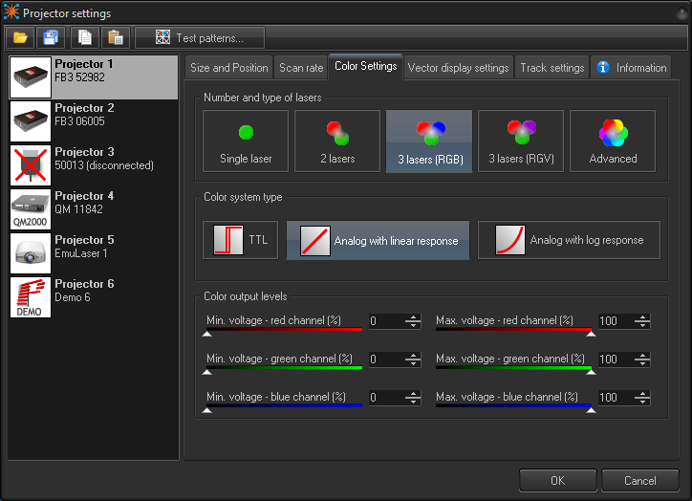Click Min. voltage red channel value field

(x=386, y=321)
